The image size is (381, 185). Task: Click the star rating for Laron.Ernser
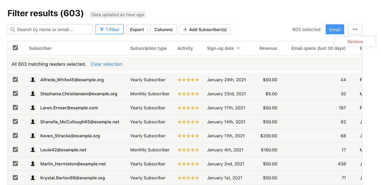(188, 108)
